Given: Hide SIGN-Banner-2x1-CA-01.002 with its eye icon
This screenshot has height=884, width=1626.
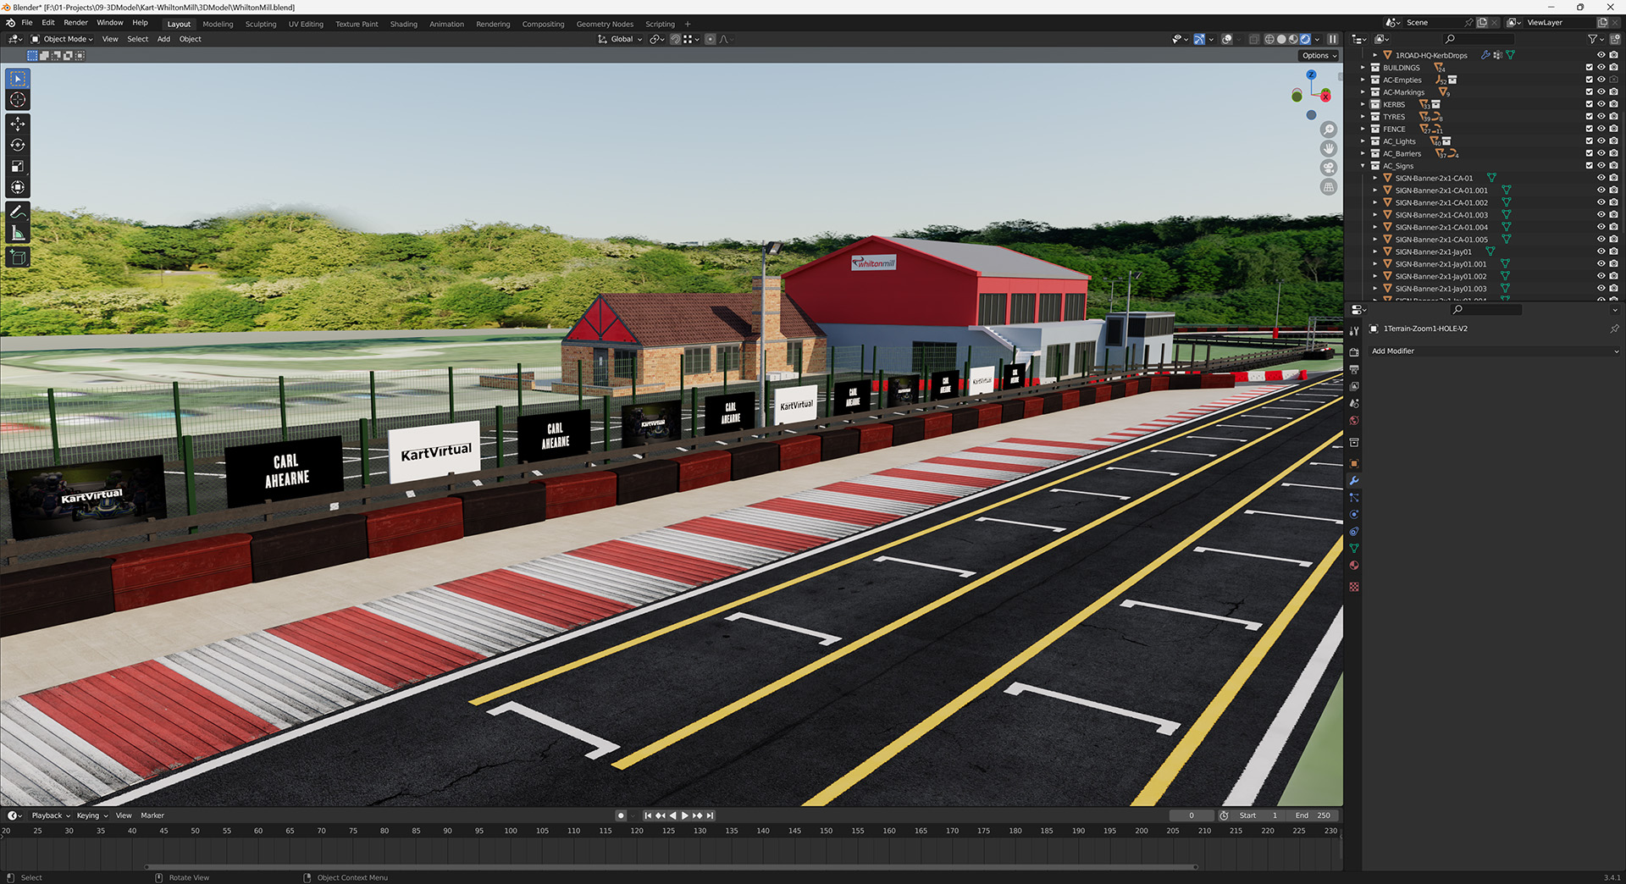Looking at the screenshot, I should (x=1601, y=202).
